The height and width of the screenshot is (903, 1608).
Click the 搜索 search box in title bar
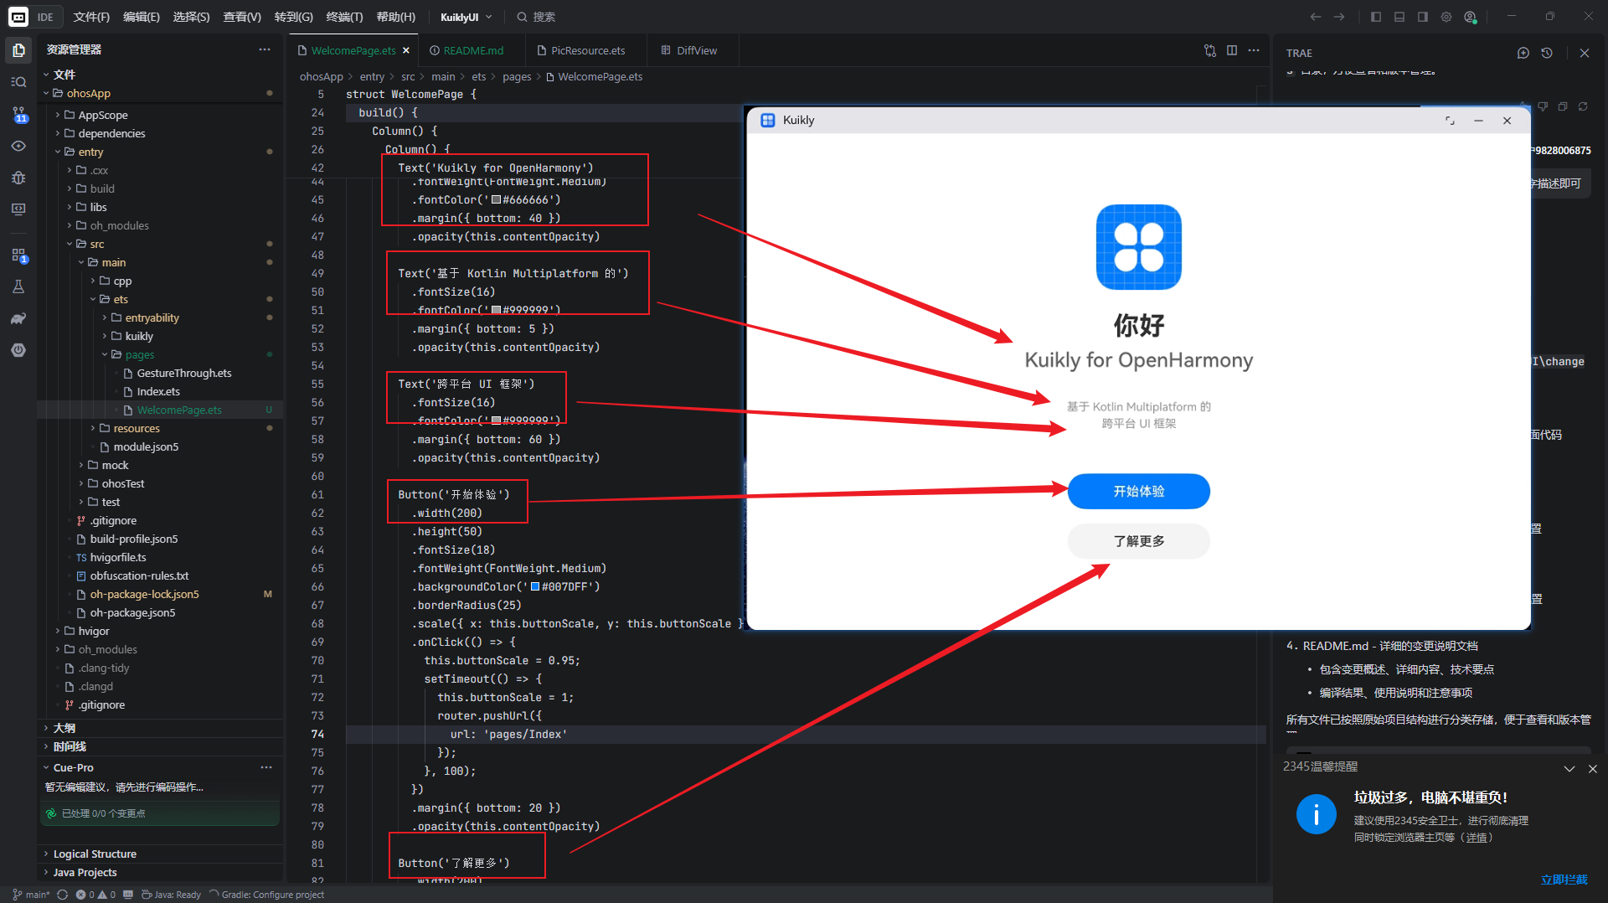pos(536,17)
